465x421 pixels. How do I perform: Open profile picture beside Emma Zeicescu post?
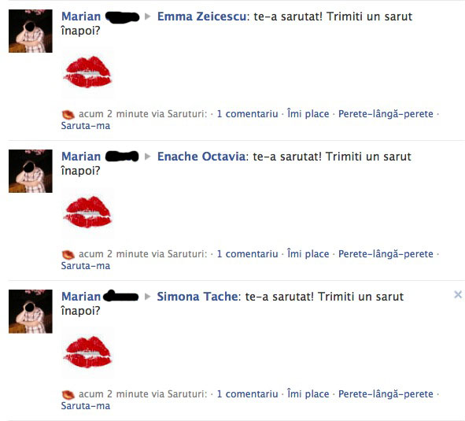pos(31,31)
